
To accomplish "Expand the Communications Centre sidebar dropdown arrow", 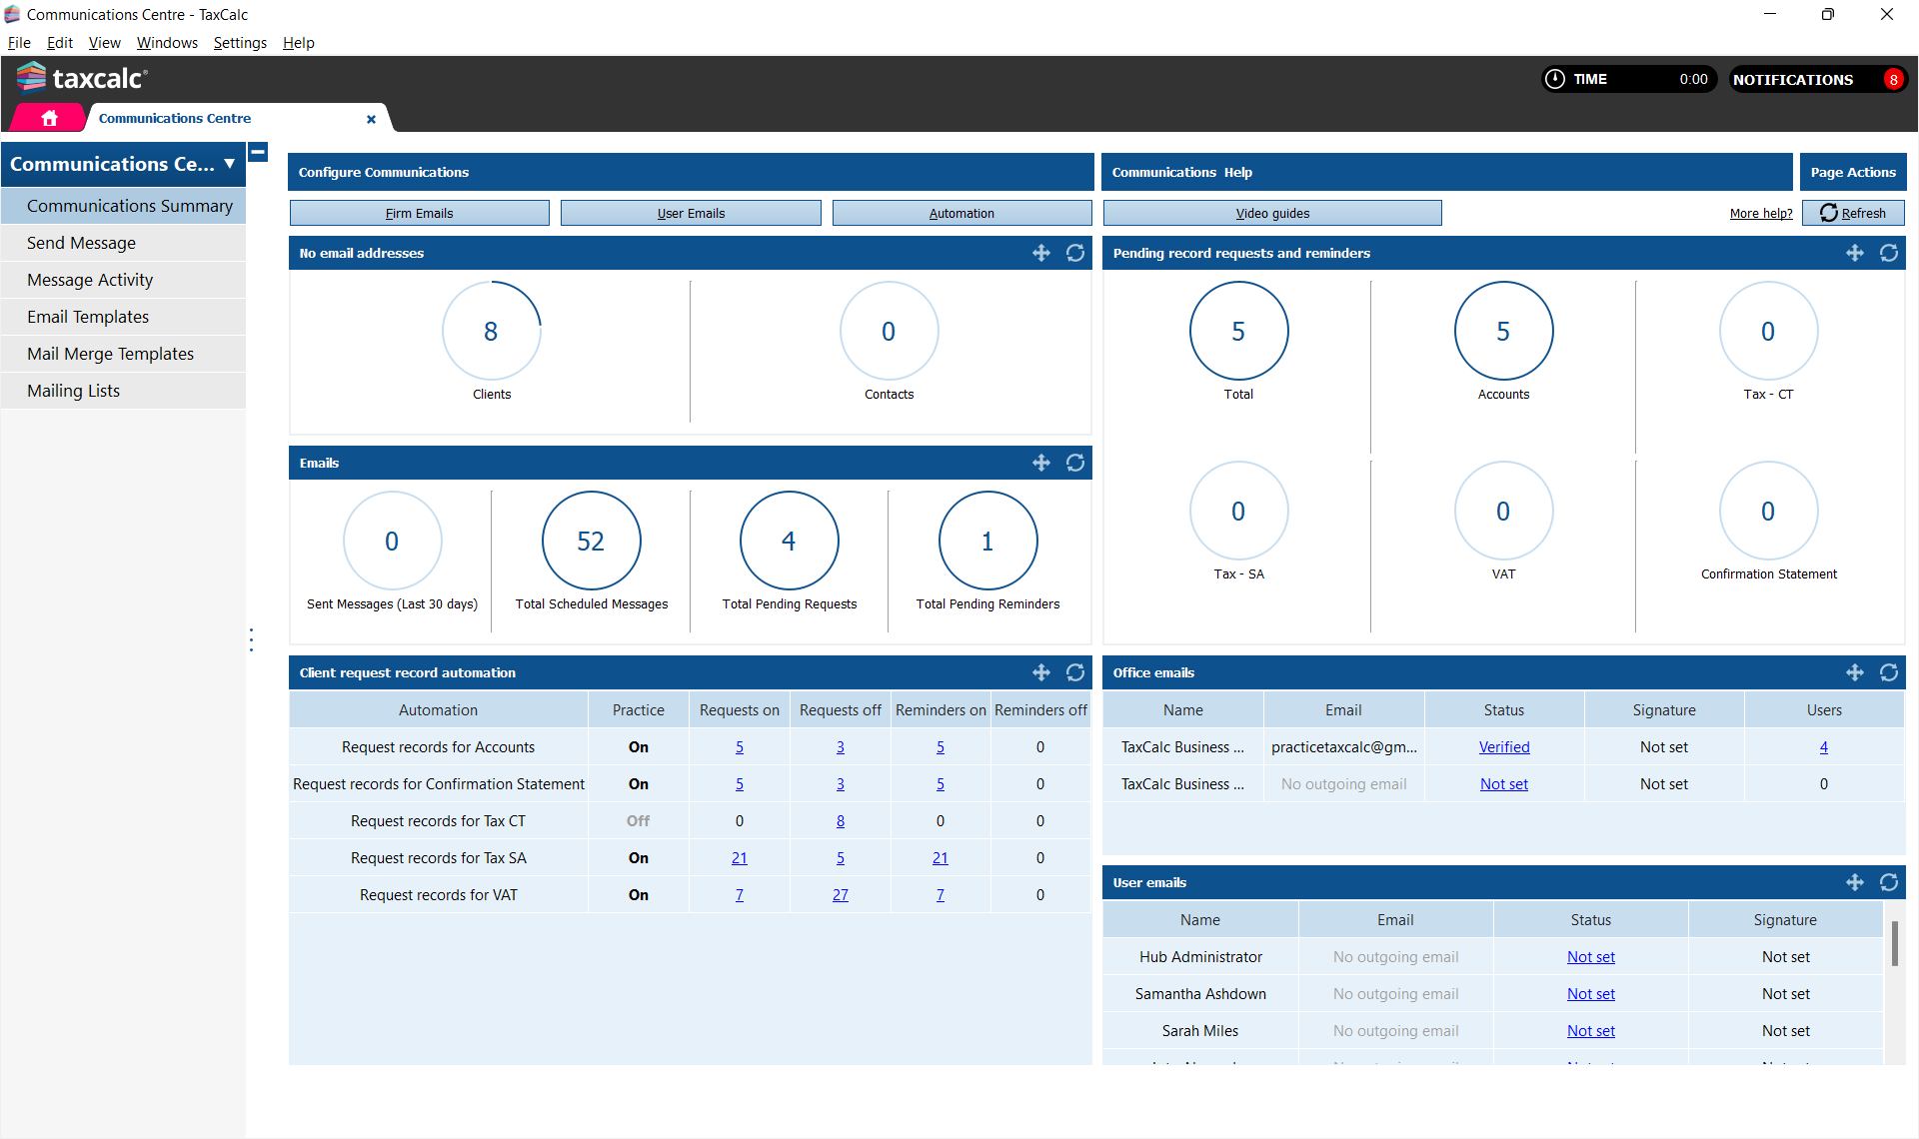I will click(x=230, y=164).
